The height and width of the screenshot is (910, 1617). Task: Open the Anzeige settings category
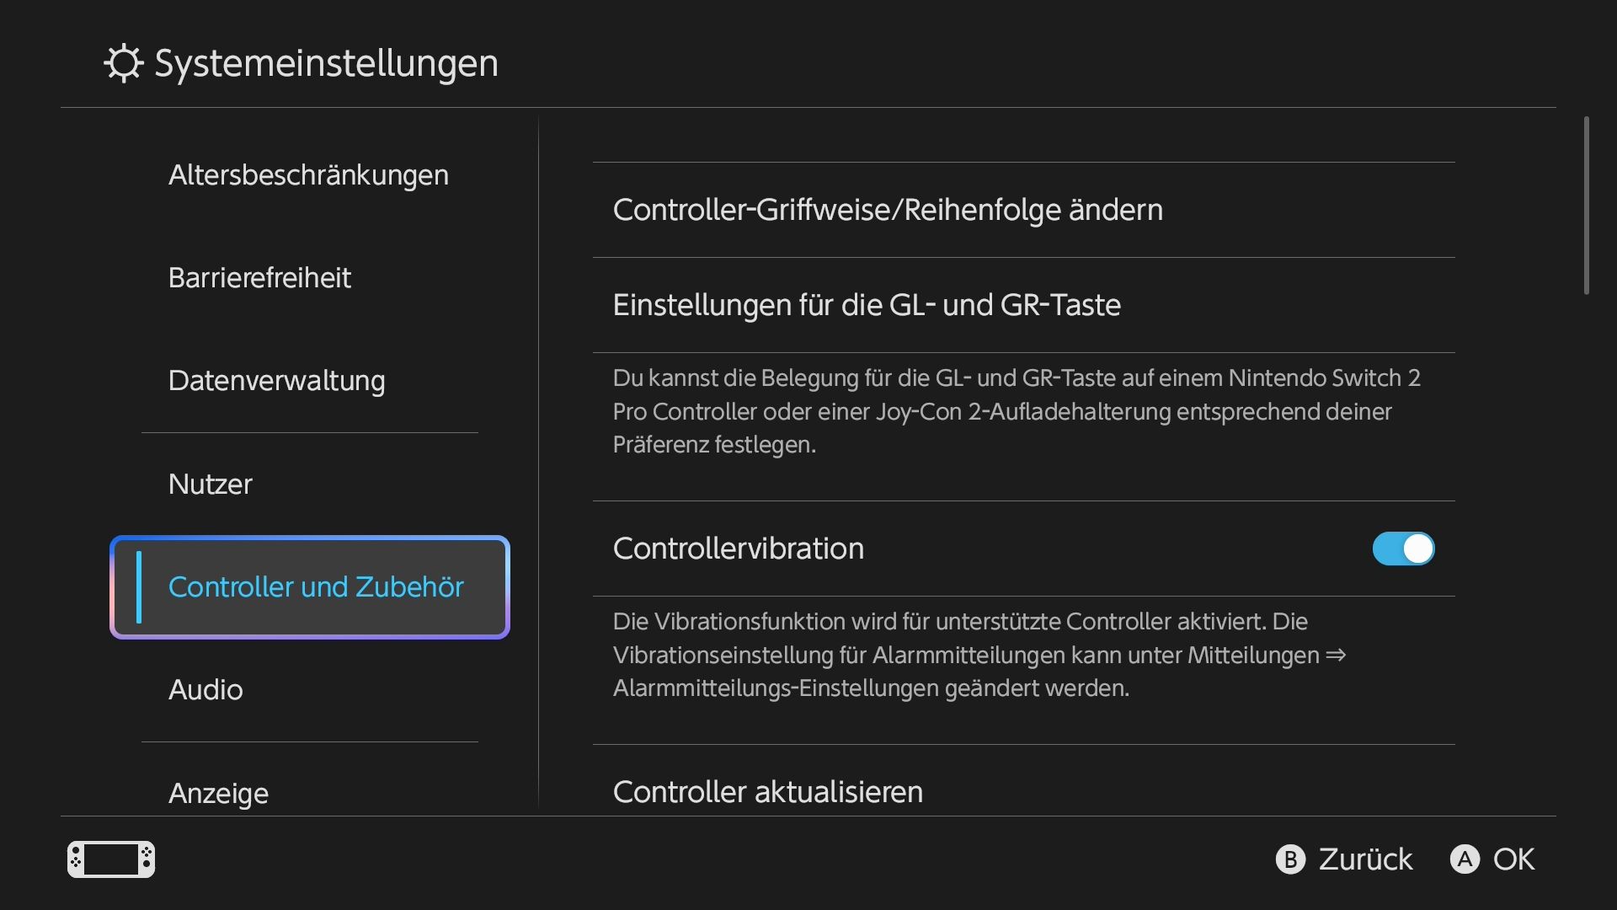pos(218,793)
